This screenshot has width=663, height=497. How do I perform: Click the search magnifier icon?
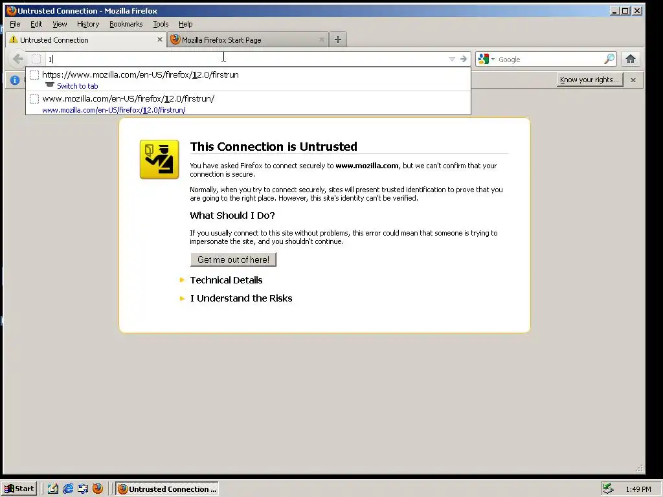[x=609, y=59]
